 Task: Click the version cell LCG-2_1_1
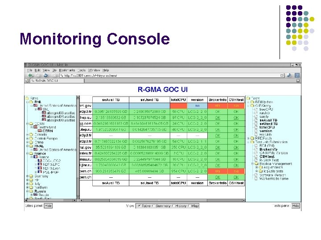[x=197, y=141]
